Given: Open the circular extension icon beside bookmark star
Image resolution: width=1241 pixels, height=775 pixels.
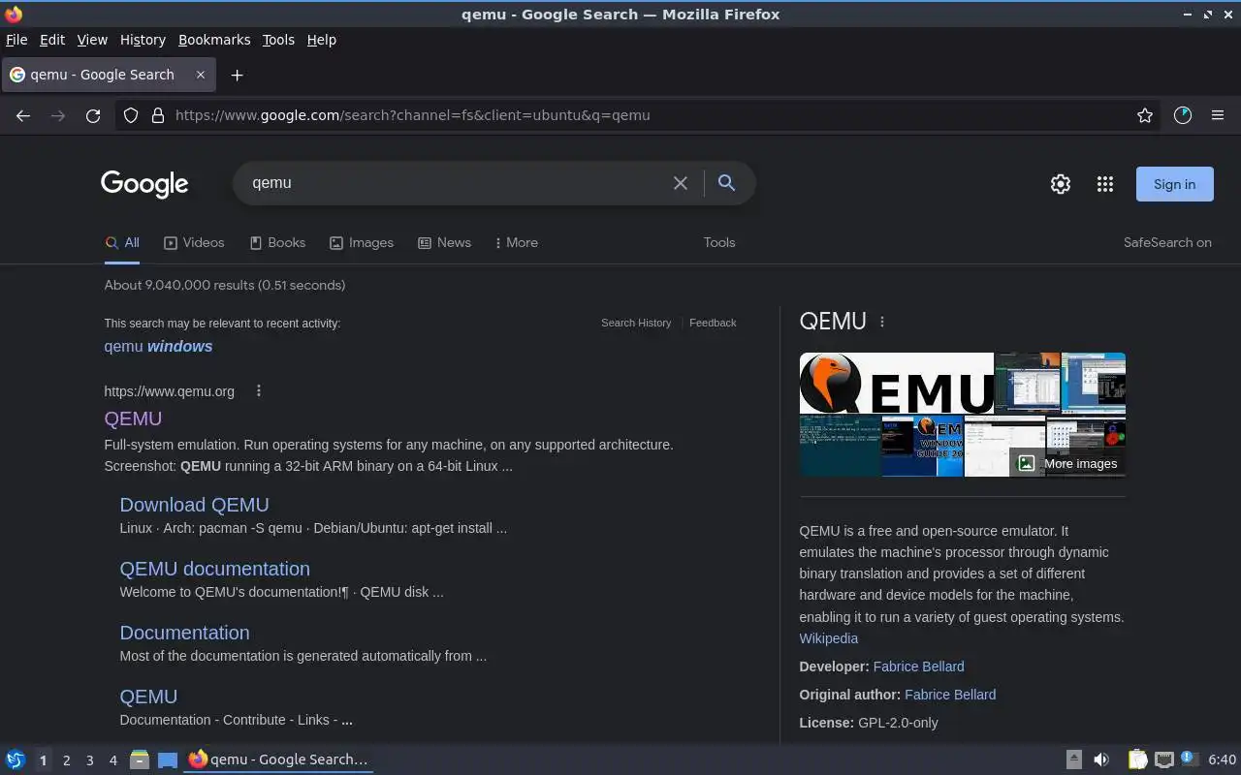Looking at the screenshot, I should click(1182, 115).
